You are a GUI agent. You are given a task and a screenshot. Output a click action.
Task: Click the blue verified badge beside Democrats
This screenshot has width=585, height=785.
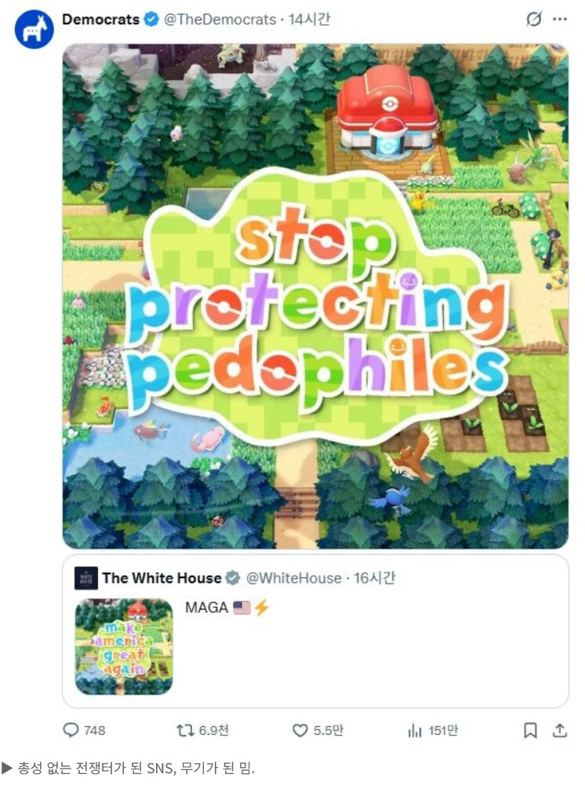click(x=151, y=20)
